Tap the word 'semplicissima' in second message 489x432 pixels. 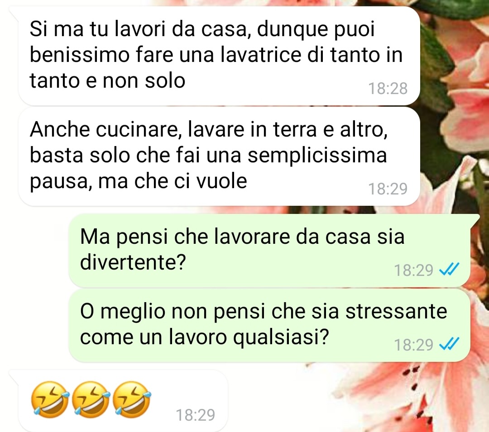(x=317, y=156)
